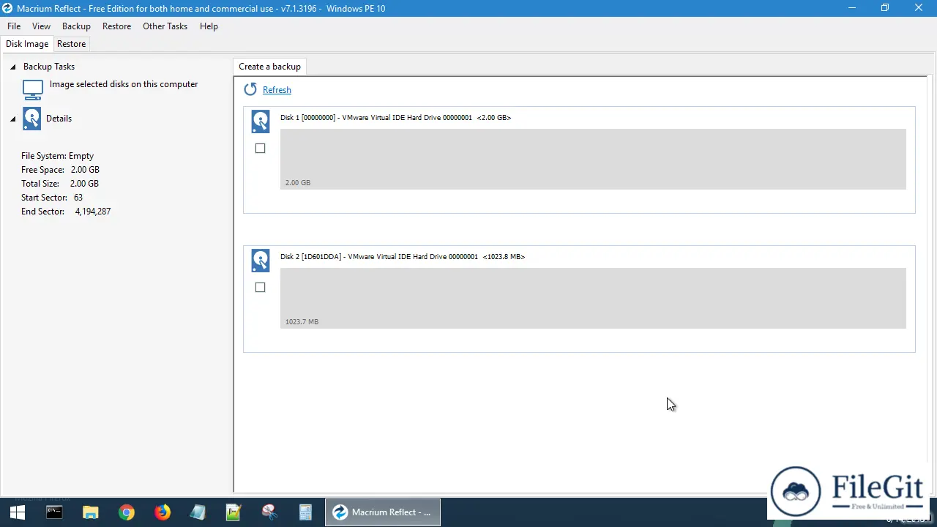The width and height of the screenshot is (937, 527).
Task: Select the Create a backup tab
Action: tap(269, 67)
